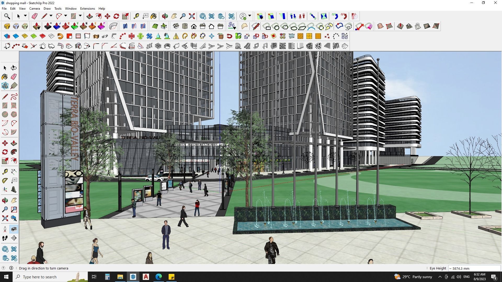This screenshot has height=282, width=502.
Task: Click the Instructor info button in status bar
Action: (x=11, y=268)
